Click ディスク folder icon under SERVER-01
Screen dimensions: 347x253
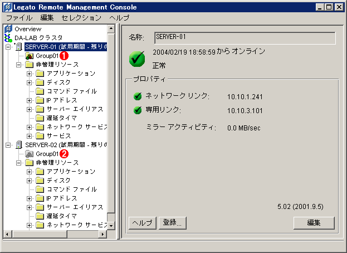click(40, 82)
